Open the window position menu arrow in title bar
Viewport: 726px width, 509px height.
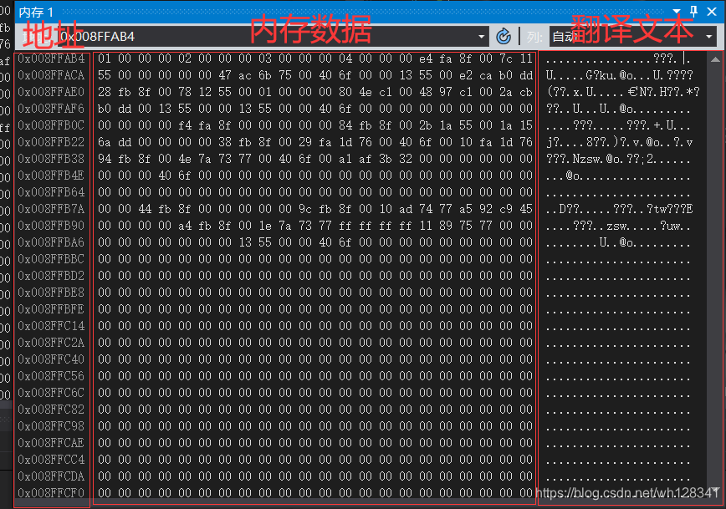pyautogui.click(x=677, y=12)
